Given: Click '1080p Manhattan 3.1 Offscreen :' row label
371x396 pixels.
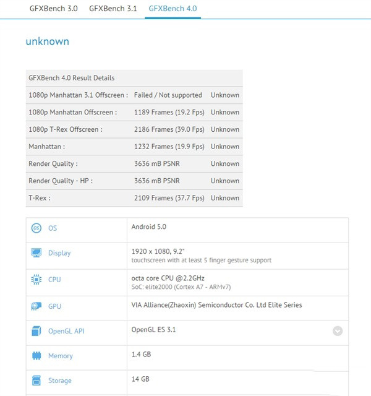Looking at the screenshot, I should point(79,95).
